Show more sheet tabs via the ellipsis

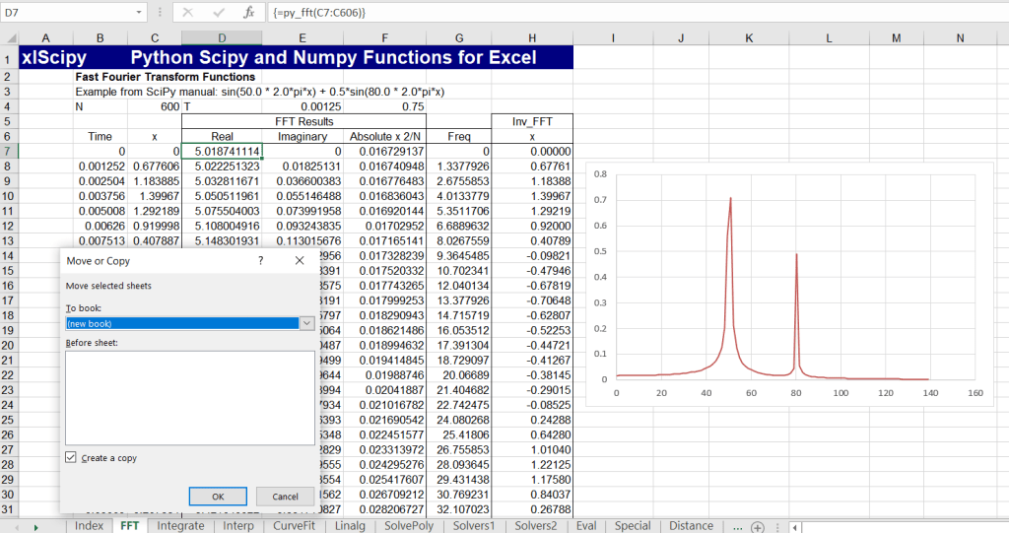tap(739, 526)
